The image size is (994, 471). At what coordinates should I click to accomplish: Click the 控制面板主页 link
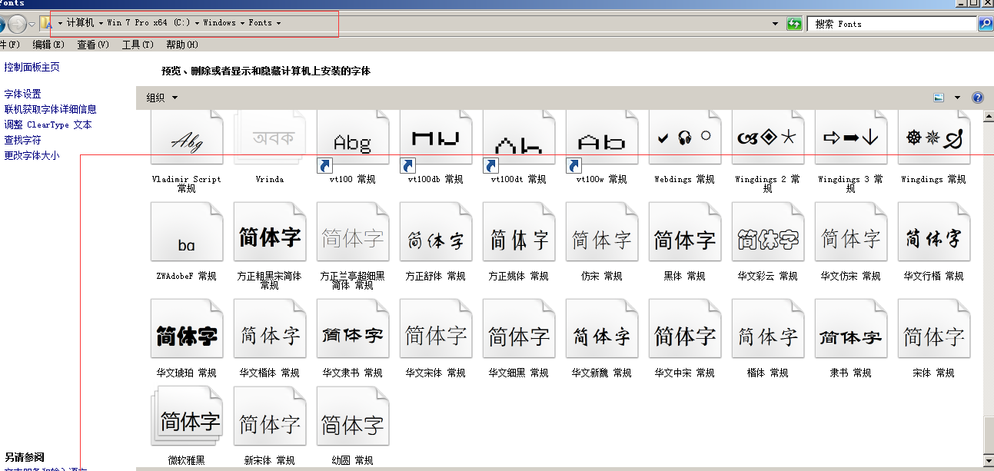pyautogui.click(x=32, y=67)
